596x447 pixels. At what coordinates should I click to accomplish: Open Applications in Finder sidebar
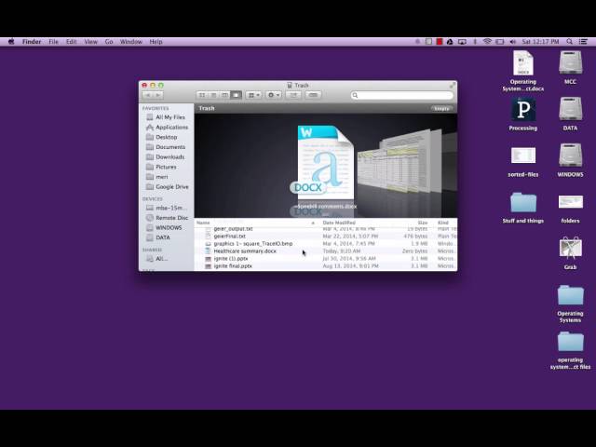[168, 127]
